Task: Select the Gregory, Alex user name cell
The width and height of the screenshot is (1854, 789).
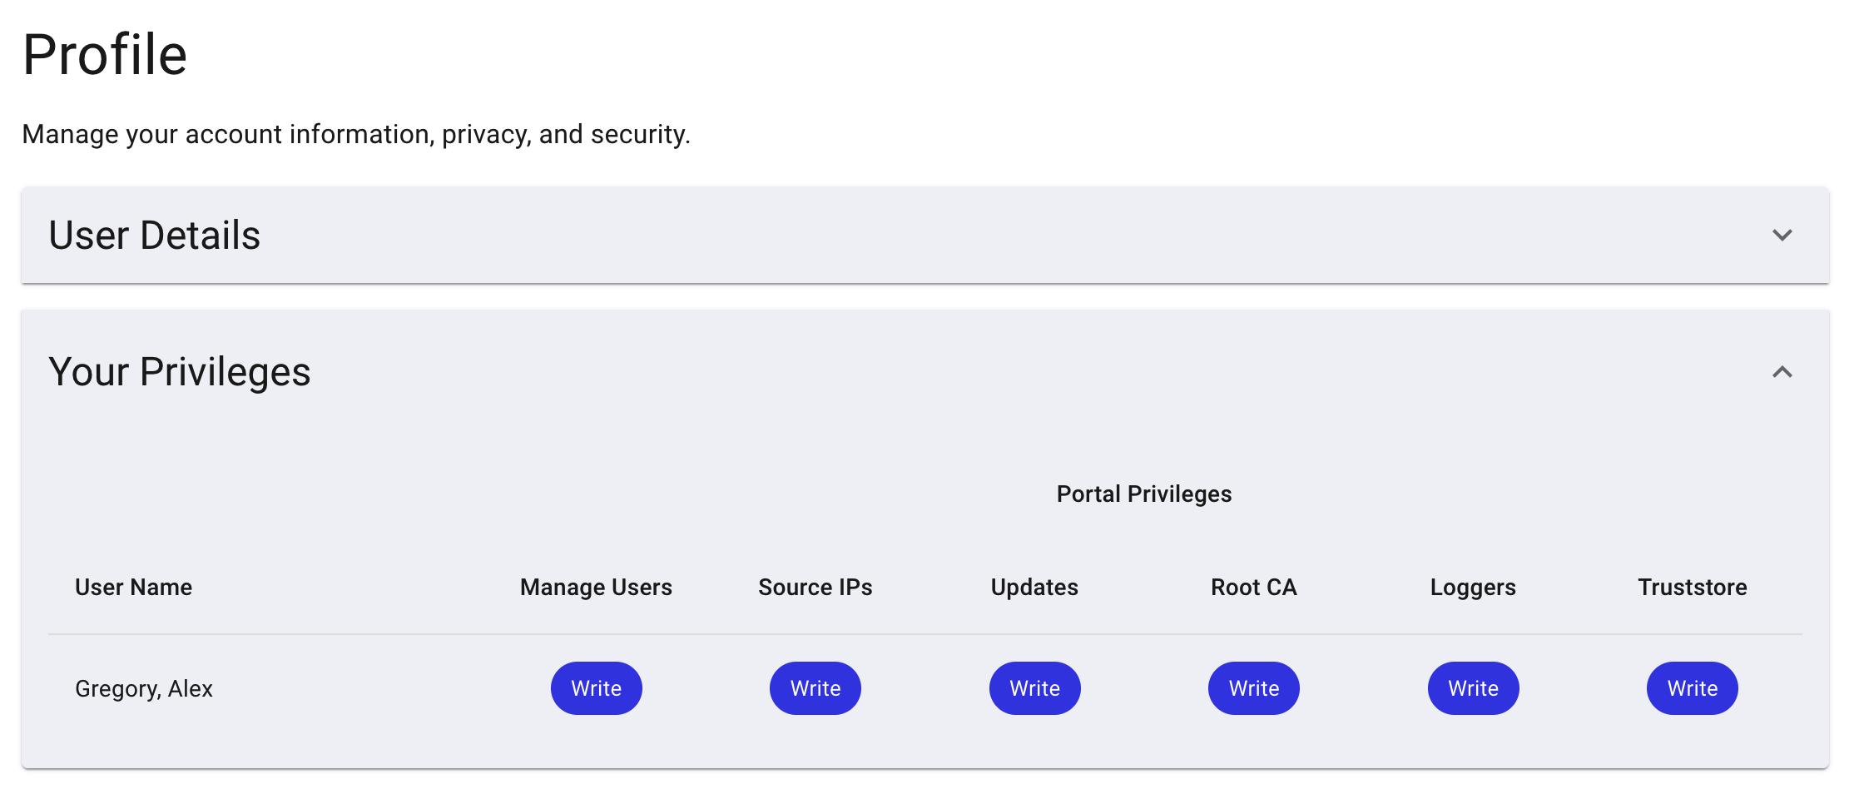Action: point(144,689)
